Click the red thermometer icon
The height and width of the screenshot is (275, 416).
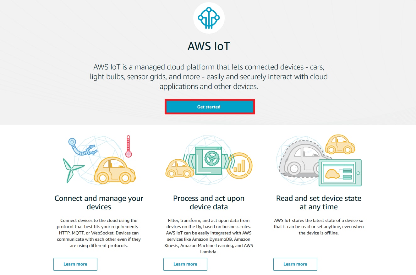coord(128,146)
